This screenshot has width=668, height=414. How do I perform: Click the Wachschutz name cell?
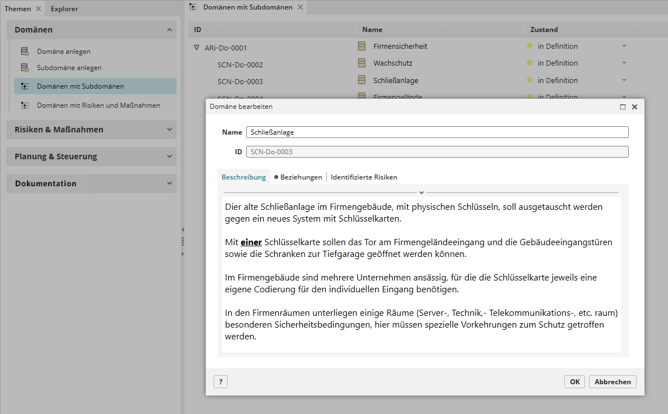pos(393,63)
